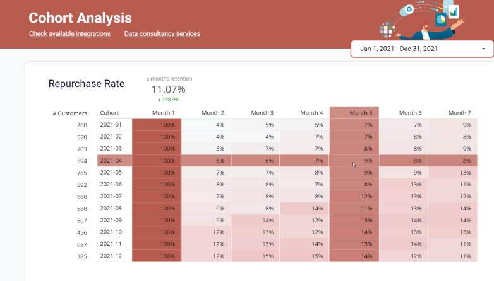494x281 pixels.
Task: Click the 11.07% six months retention scorecard
Action: (x=169, y=89)
